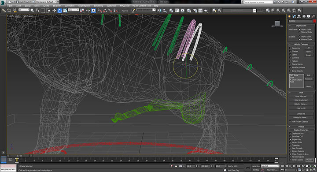Select the Unlink Selection tool
This screenshot has width=317, height=172.
tap(9, 11)
